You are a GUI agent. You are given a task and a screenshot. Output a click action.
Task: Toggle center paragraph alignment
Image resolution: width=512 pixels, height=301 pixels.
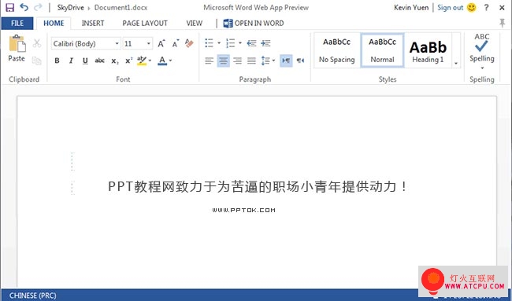[x=224, y=61]
